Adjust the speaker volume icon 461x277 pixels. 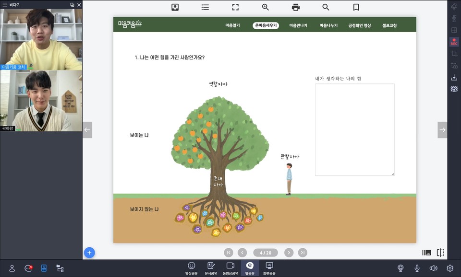point(434,268)
